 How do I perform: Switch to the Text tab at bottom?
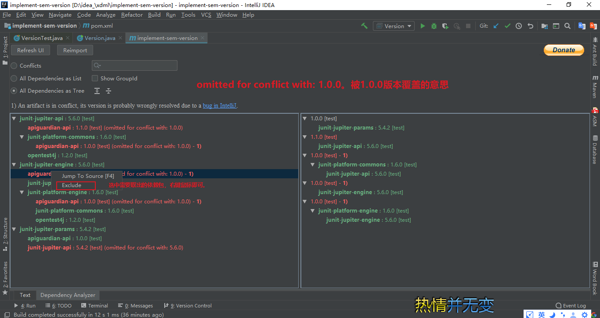(25, 295)
